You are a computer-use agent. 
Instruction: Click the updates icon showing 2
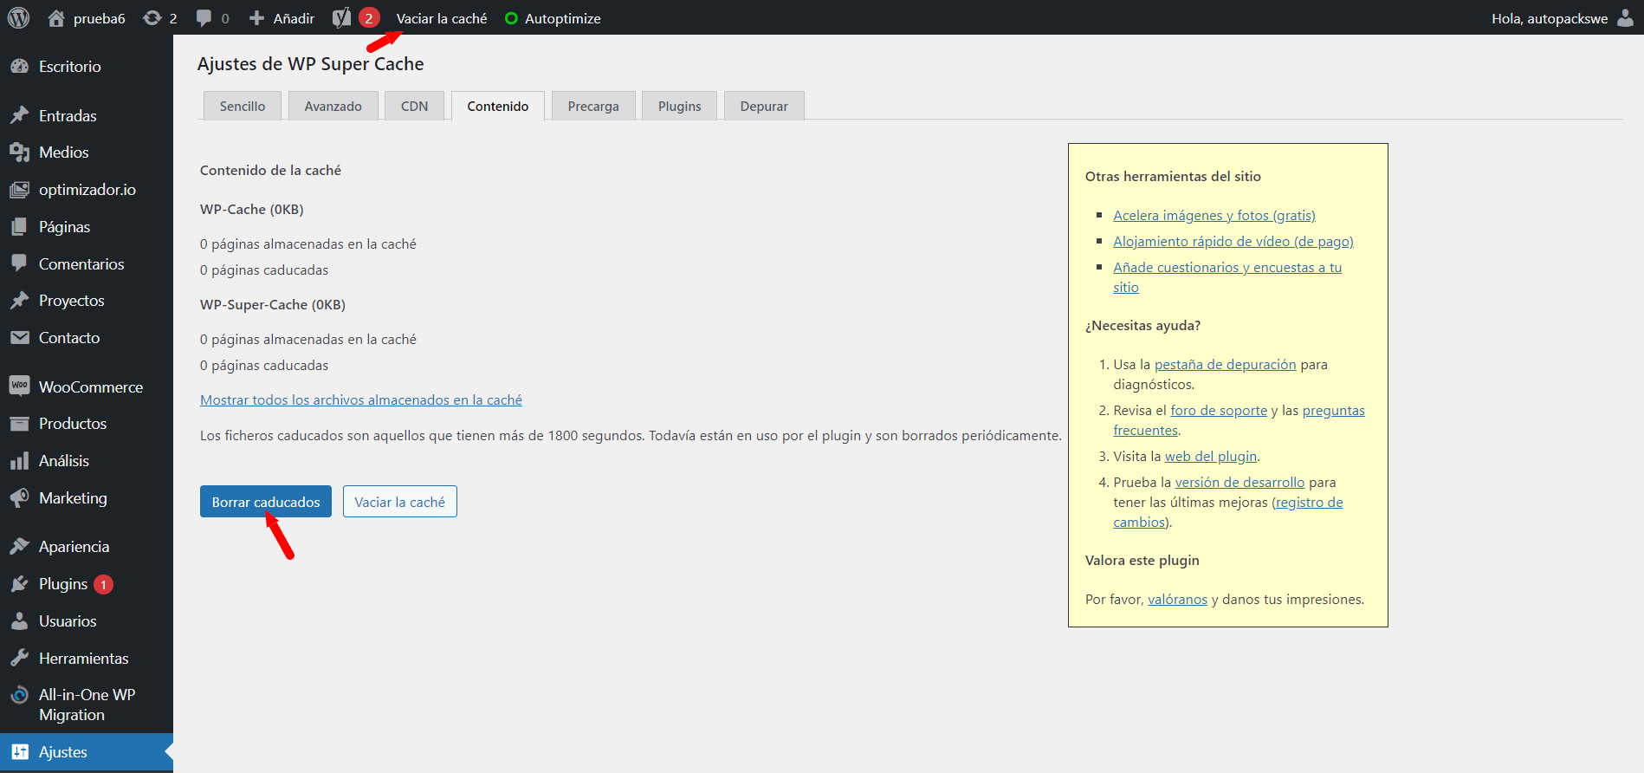[x=152, y=18]
